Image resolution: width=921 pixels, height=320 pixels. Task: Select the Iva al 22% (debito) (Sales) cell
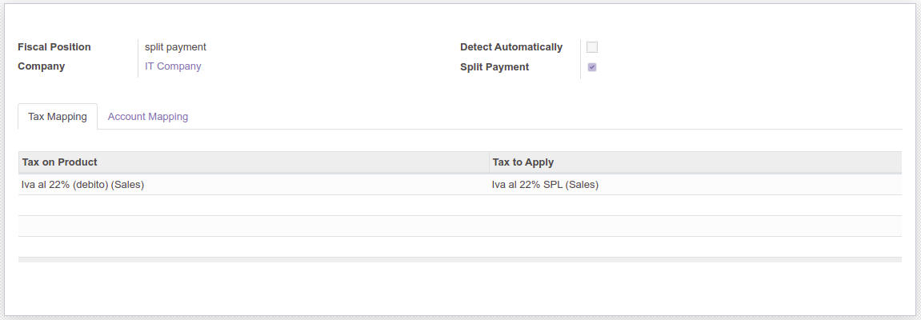coord(83,185)
